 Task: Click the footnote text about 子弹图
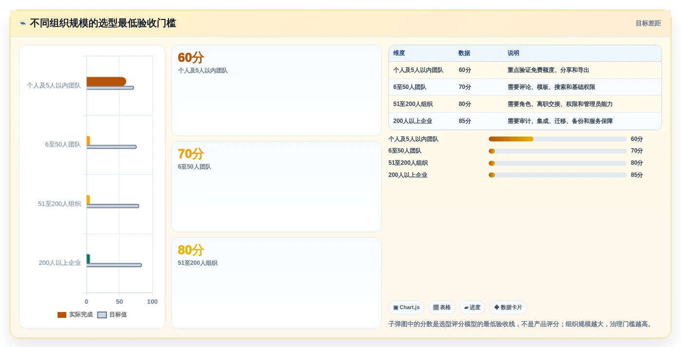(x=520, y=324)
